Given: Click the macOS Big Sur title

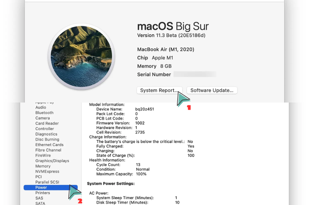Looking at the screenshot, I should pos(173,26).
